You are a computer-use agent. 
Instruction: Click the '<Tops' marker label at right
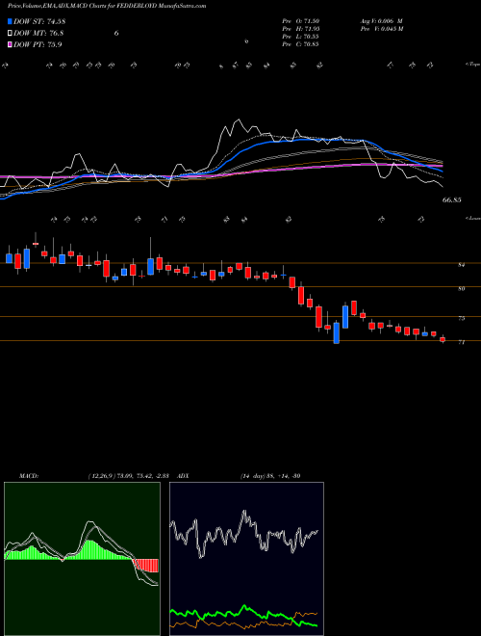(x=472, y=65)
